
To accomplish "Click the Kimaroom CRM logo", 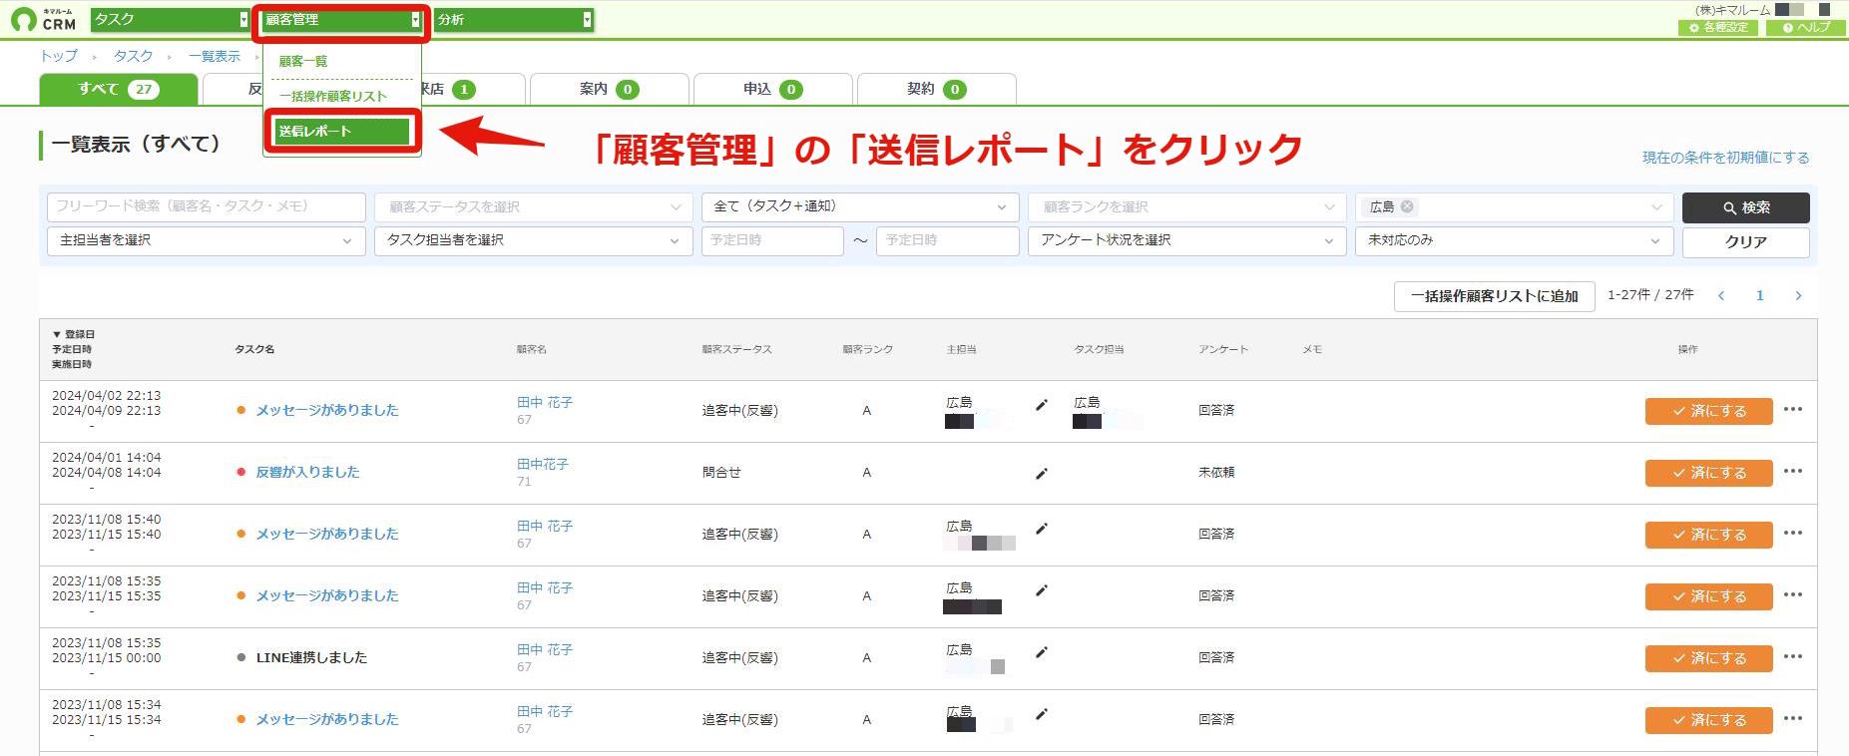I will 43,19.
